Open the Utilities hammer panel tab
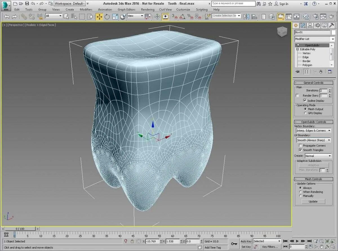 click(332, 25)
